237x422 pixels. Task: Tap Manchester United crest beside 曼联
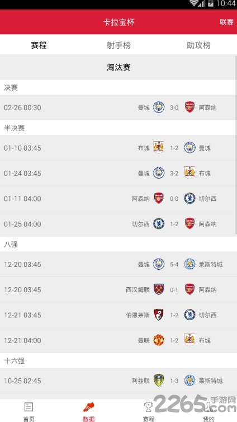159,340
